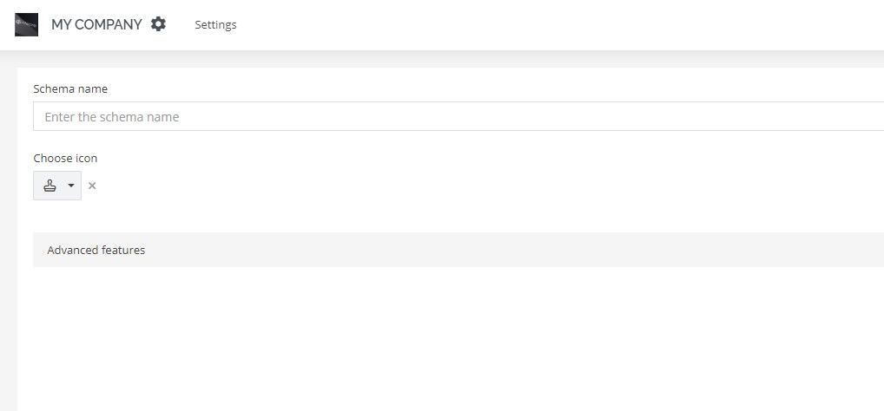
Task: Click the MY COMPANY title
Action: pos(96,25)
